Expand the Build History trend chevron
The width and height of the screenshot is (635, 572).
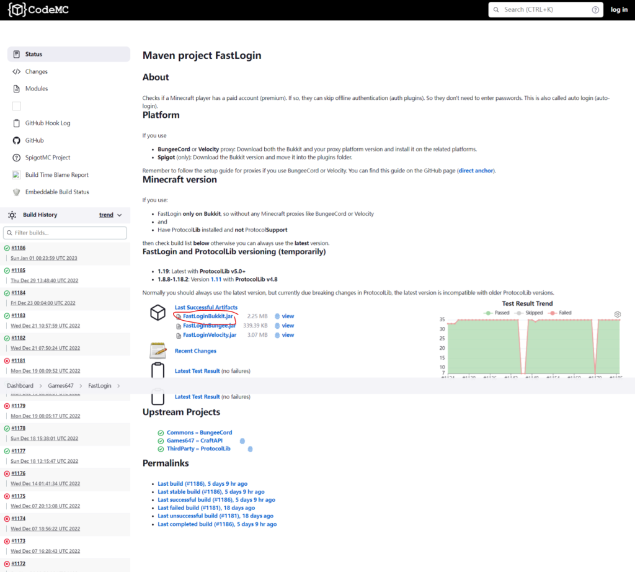[x=120, y=215]
